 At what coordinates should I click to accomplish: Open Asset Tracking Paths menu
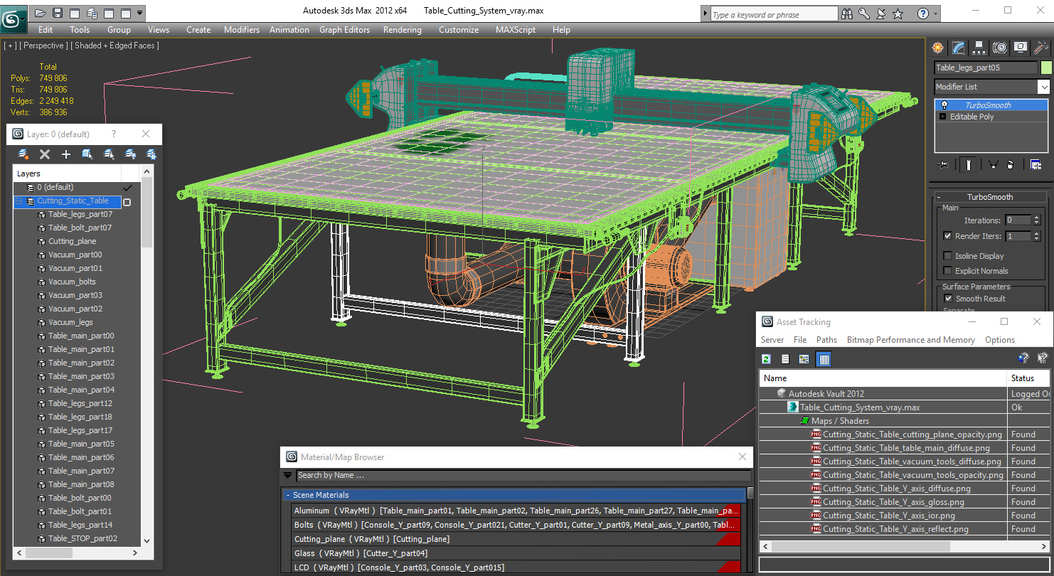[x=826, y=340]
